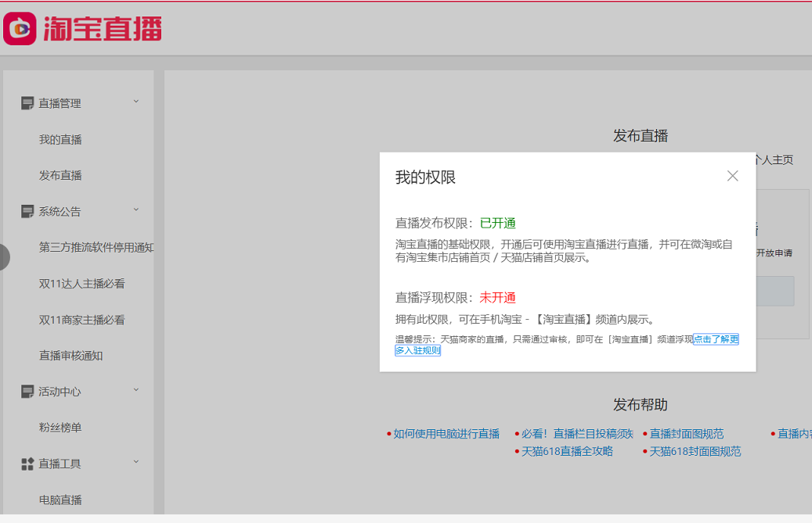Click the 活动中心 section icon
Viewport: 812px width, 523px height.
27,392
